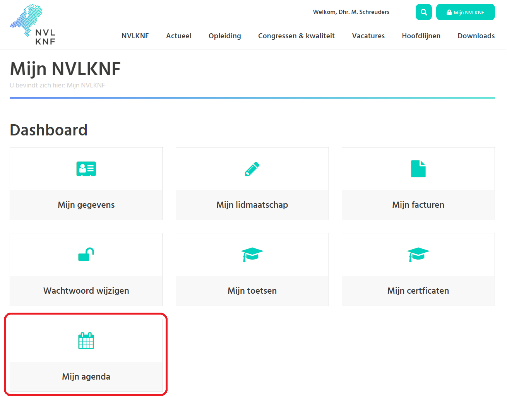Viewport: 507px width, 397px height.
Task: Open the Mijn gegevens label
Action: [x=86, y=205]
